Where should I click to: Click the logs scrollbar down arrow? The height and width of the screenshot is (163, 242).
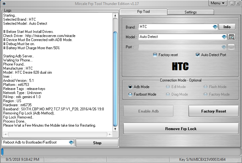point(115,129)
